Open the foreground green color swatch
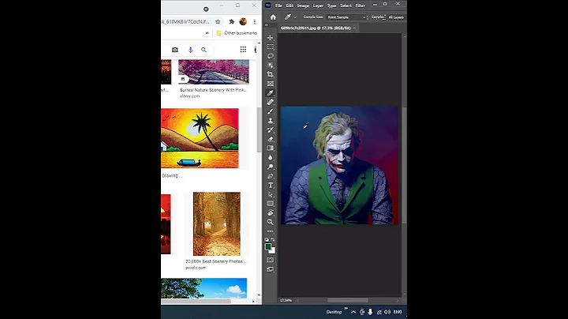The height and width of the screenshot is (319, 568). (268, 247)
